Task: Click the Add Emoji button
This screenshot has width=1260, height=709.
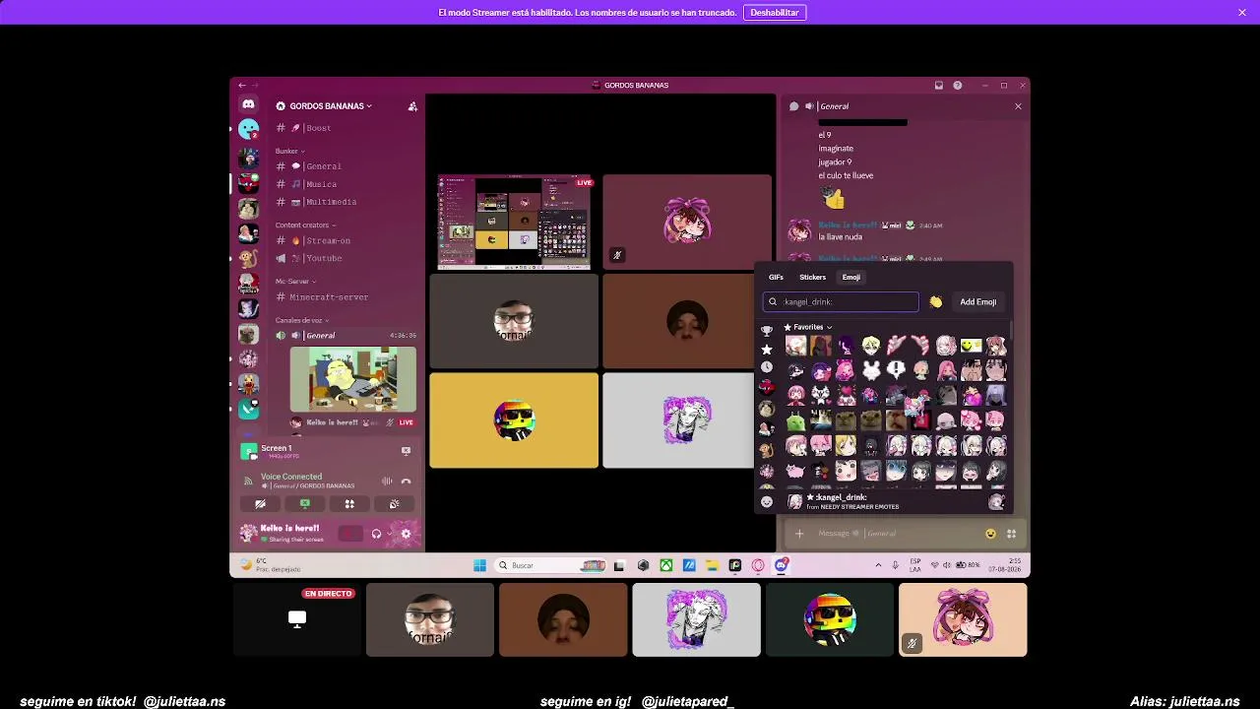Action: coord(978,302)
